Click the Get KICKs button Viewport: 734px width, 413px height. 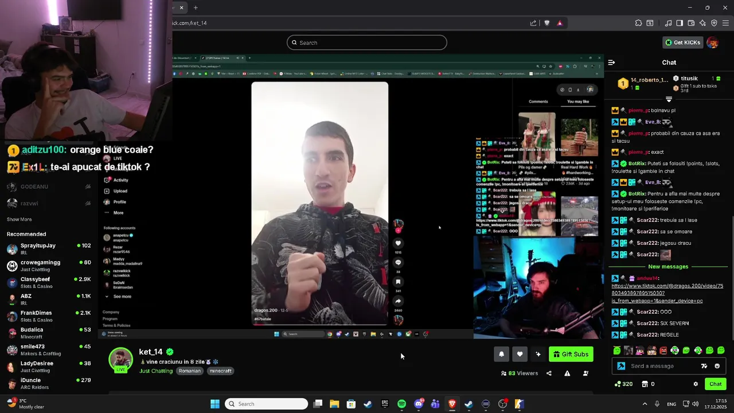(x=682, y=42)
